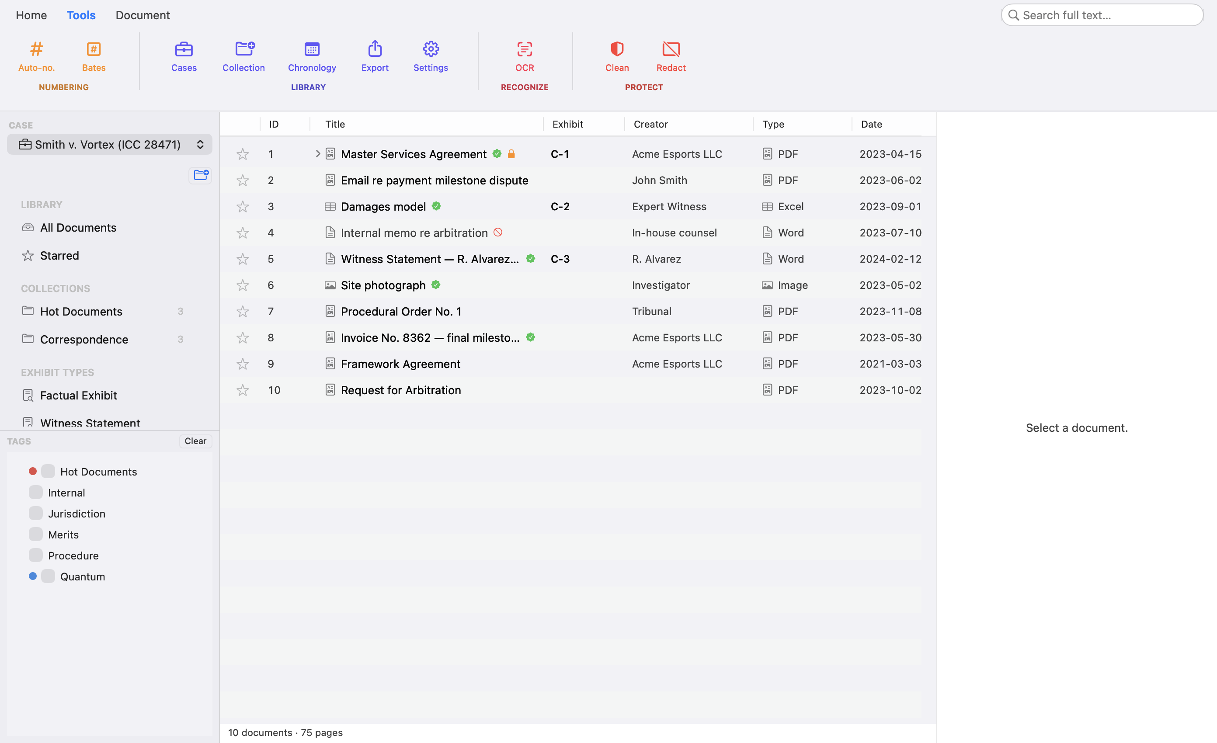Star the Damages model document
Screen dimensions: 1217x743
[x=243, y=207]
